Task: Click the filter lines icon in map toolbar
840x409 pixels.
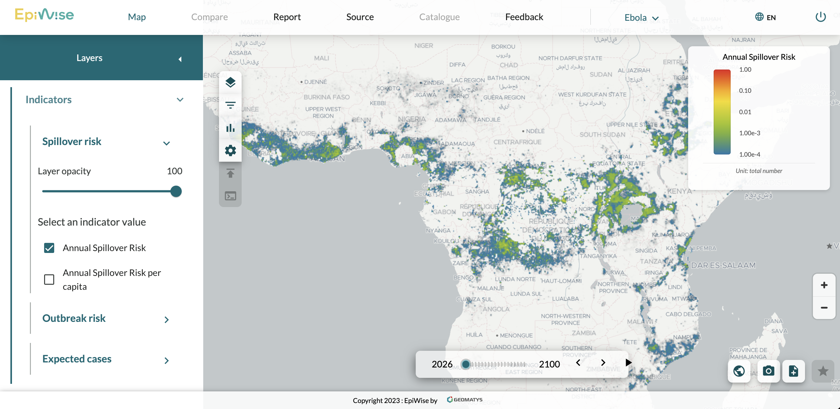Action: pyautogui.click(x=230, y=105)
